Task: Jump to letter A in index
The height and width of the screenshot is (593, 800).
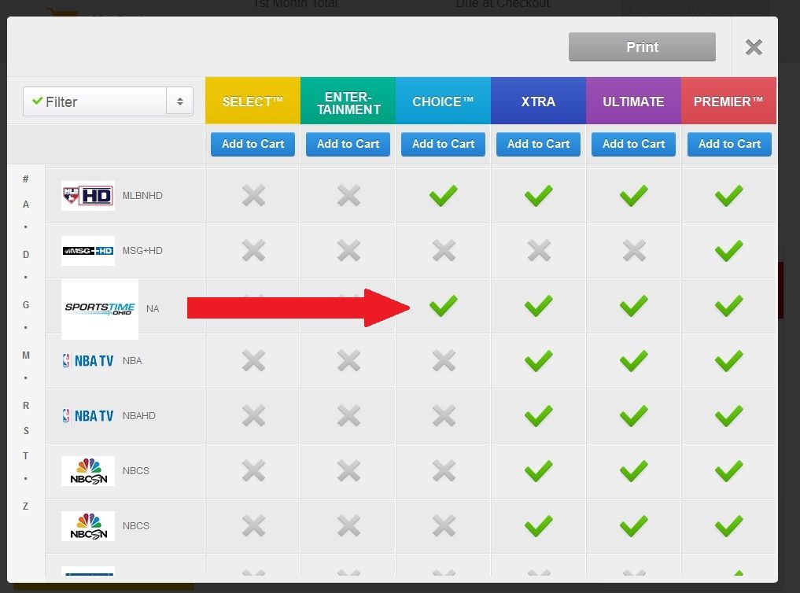Action: (x=25, y=204)
